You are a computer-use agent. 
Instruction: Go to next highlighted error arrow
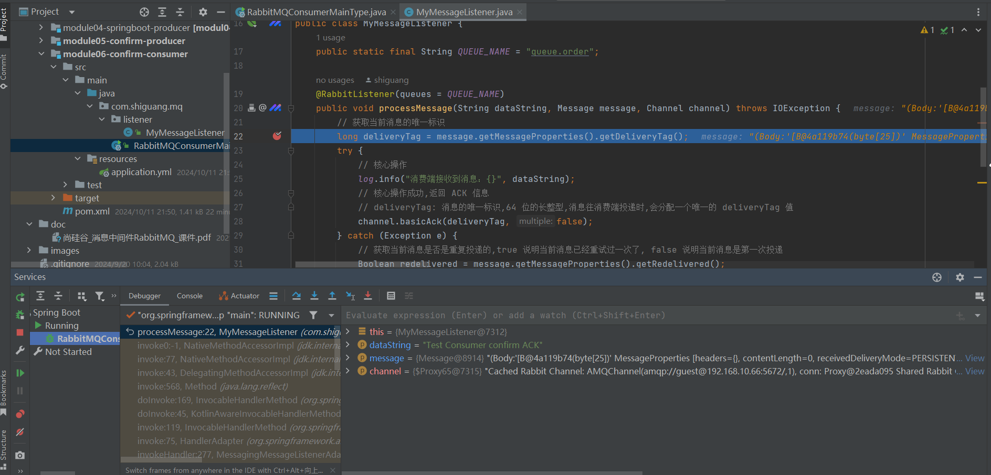(x=978, y=30)
